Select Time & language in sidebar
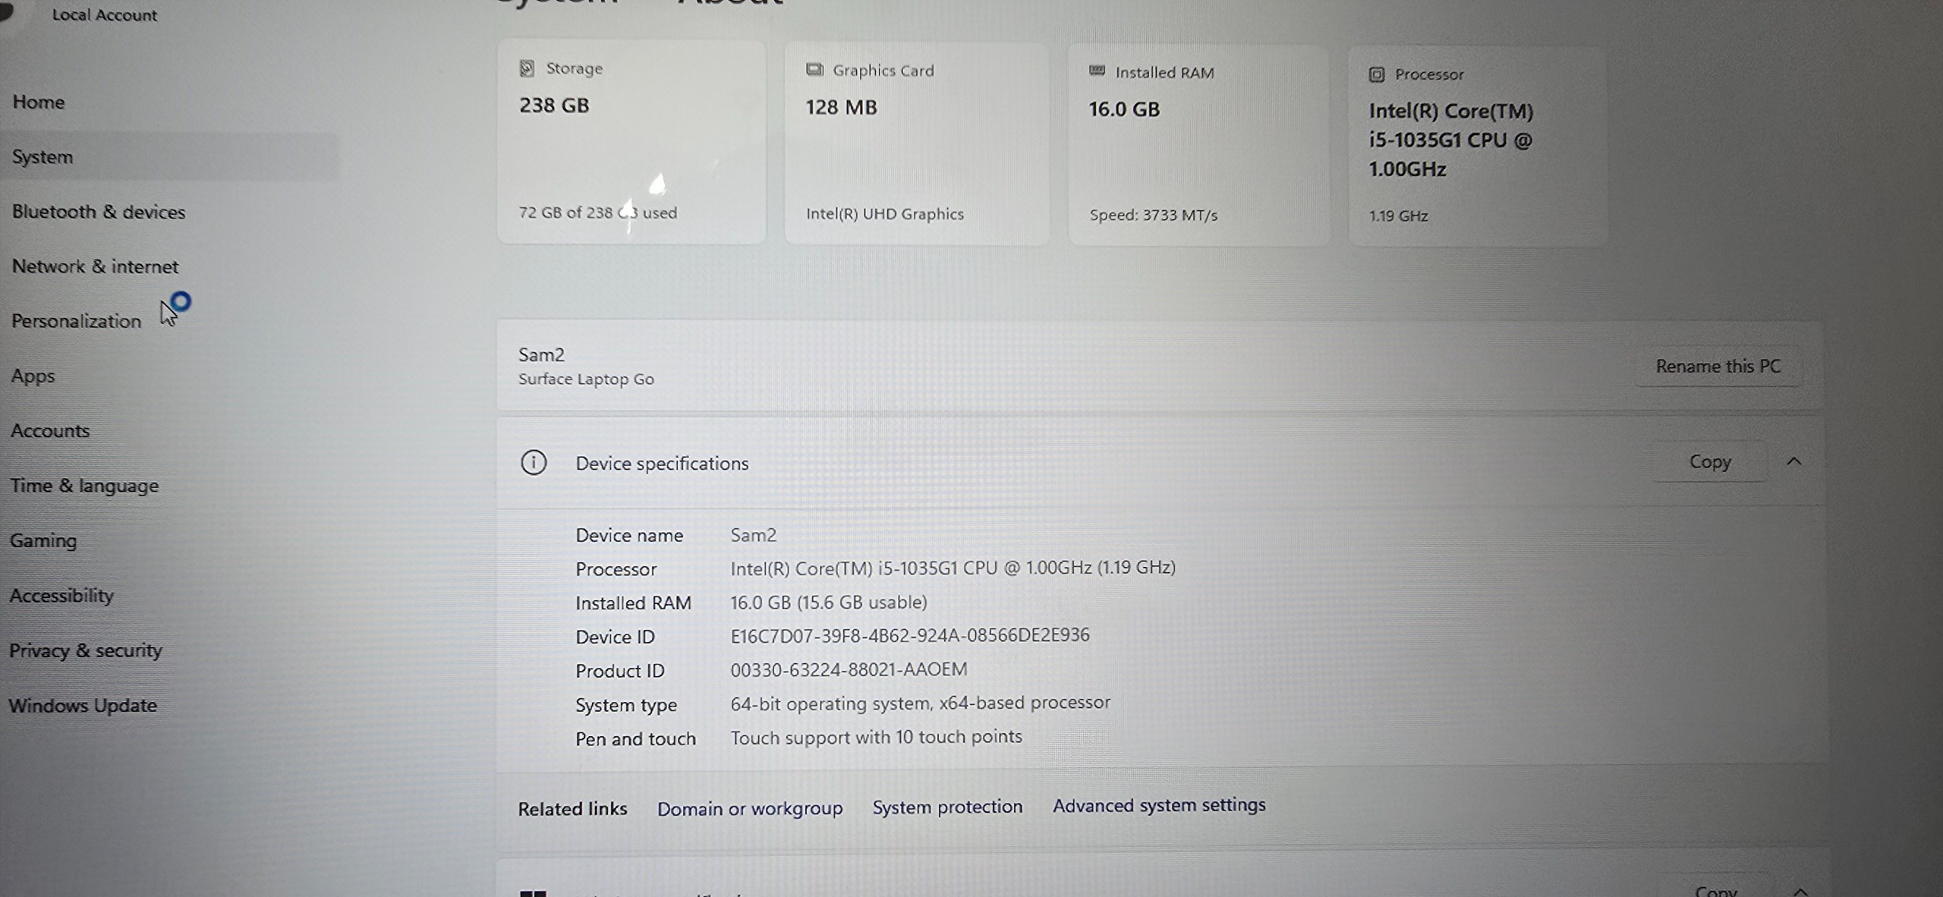Screen dimensions: 1943x897 (x=84, y=486)
